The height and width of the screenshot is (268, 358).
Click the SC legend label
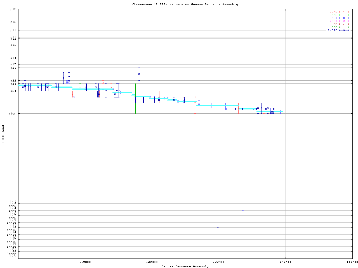coord(335,24)
